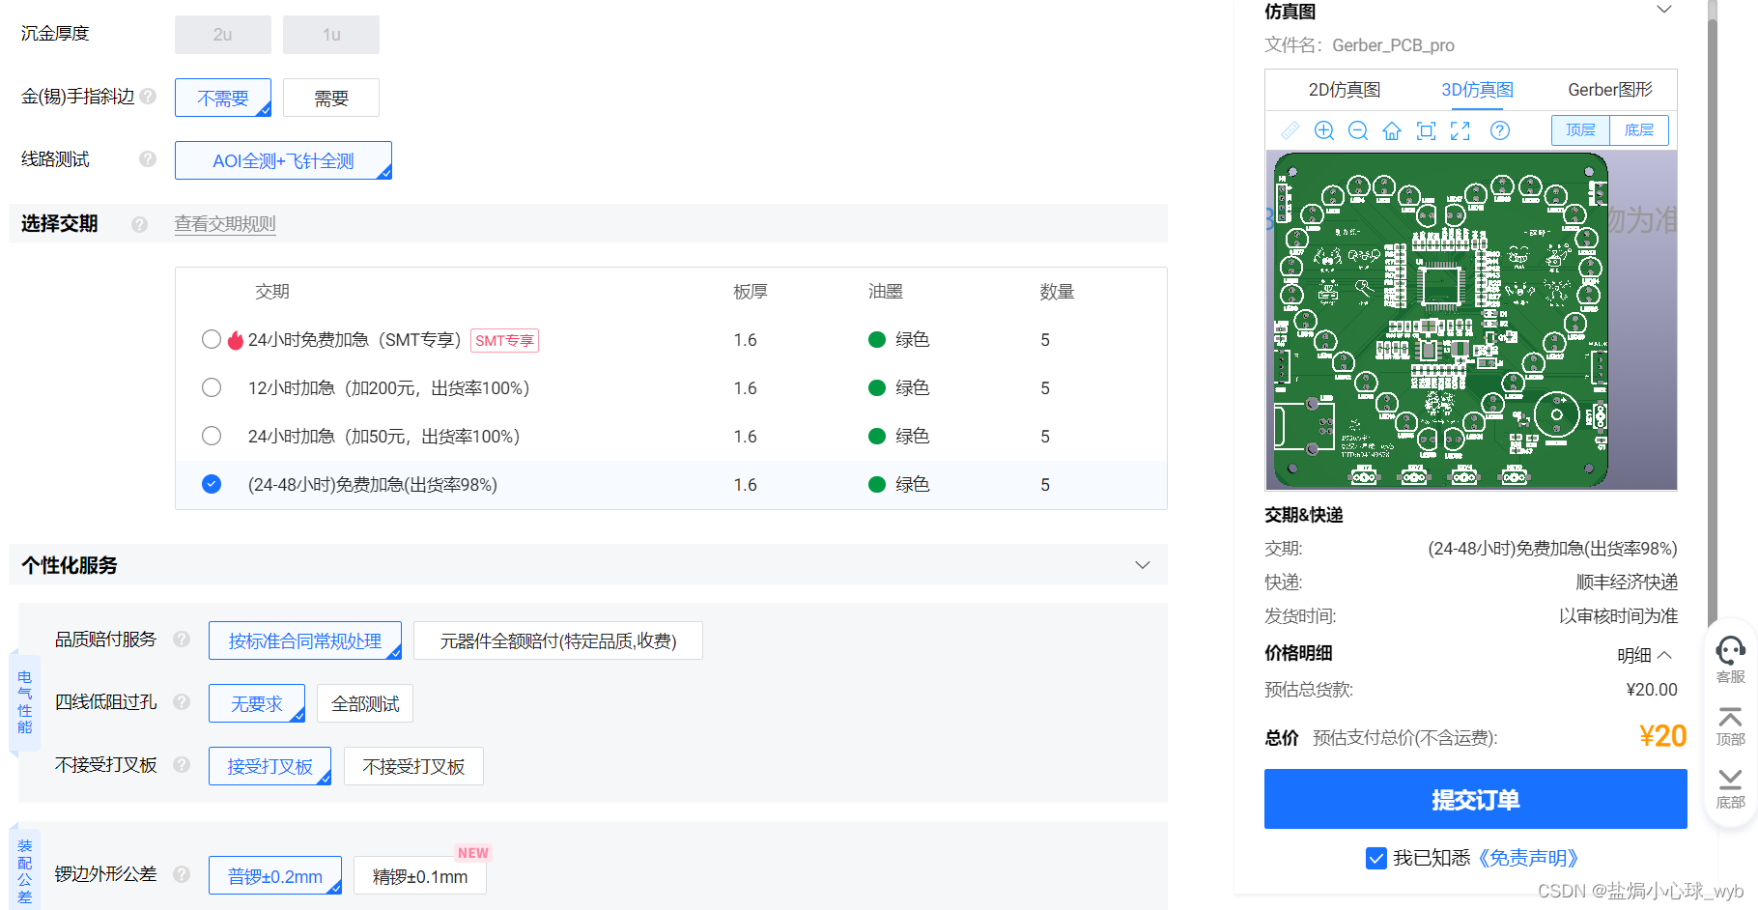Click 顺丰经济快递 shipping value

(1627, 582)
